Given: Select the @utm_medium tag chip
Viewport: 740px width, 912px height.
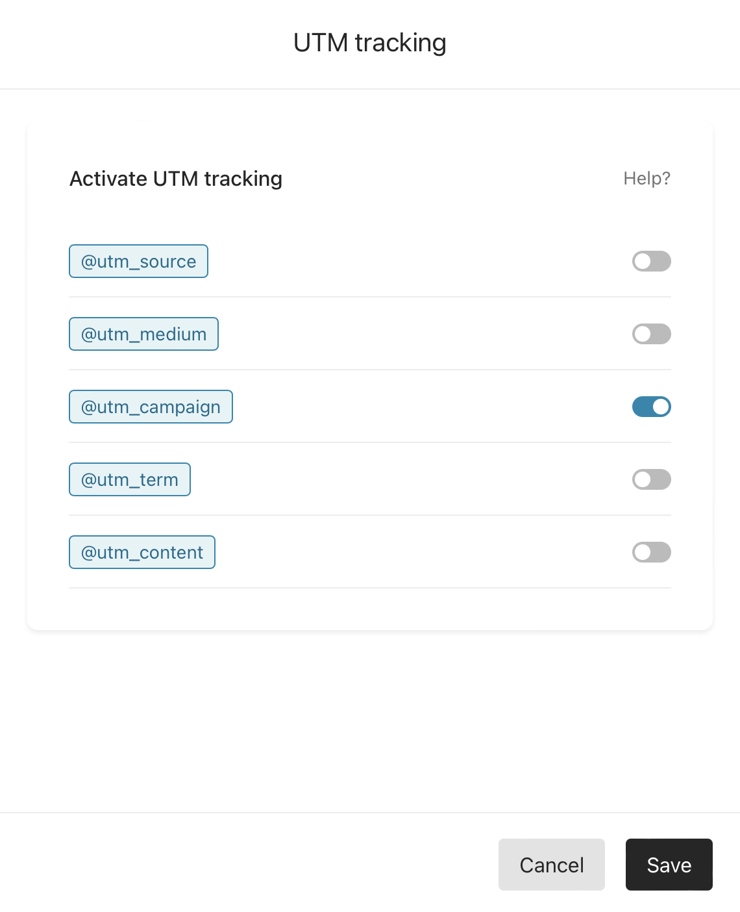Looking at the screenshot, I should 143,334.
